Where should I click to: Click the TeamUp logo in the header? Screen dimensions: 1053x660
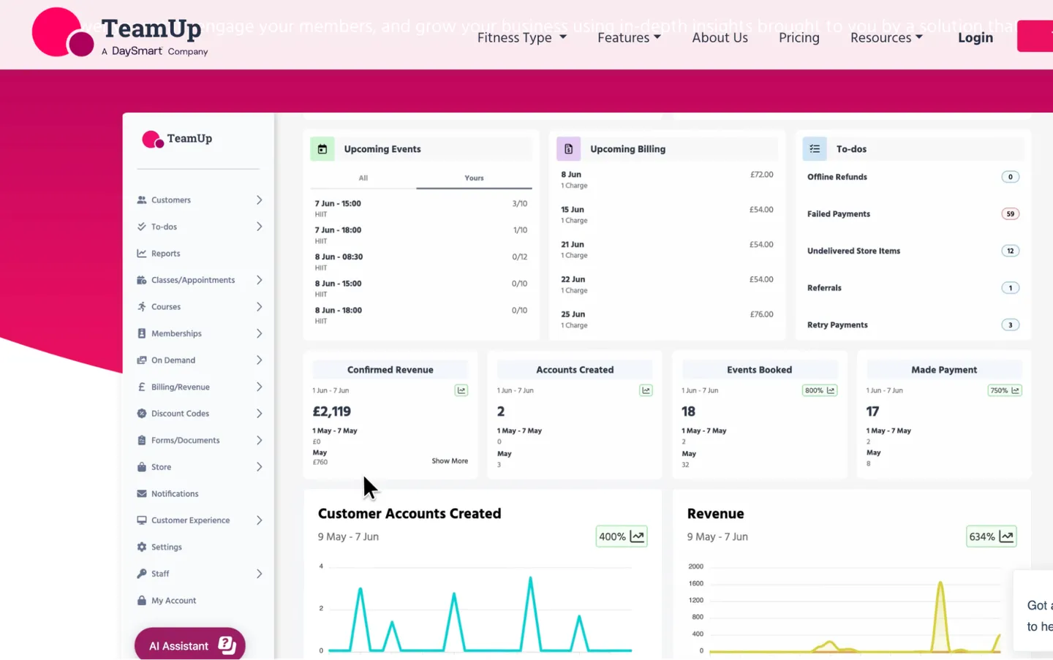(120, 33)
